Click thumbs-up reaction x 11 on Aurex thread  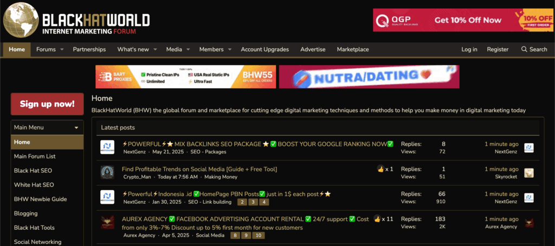click(383, 219)
